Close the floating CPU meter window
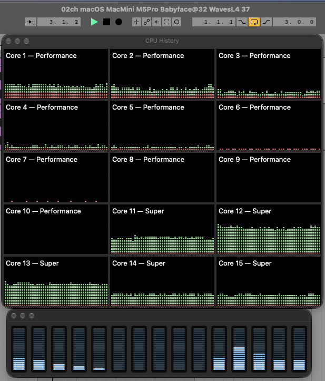Screen dimensions: 325x381 click(x=14, y=316)
